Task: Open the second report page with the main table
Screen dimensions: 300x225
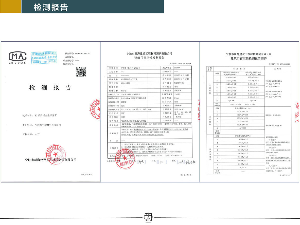Action: coord(150,112)
